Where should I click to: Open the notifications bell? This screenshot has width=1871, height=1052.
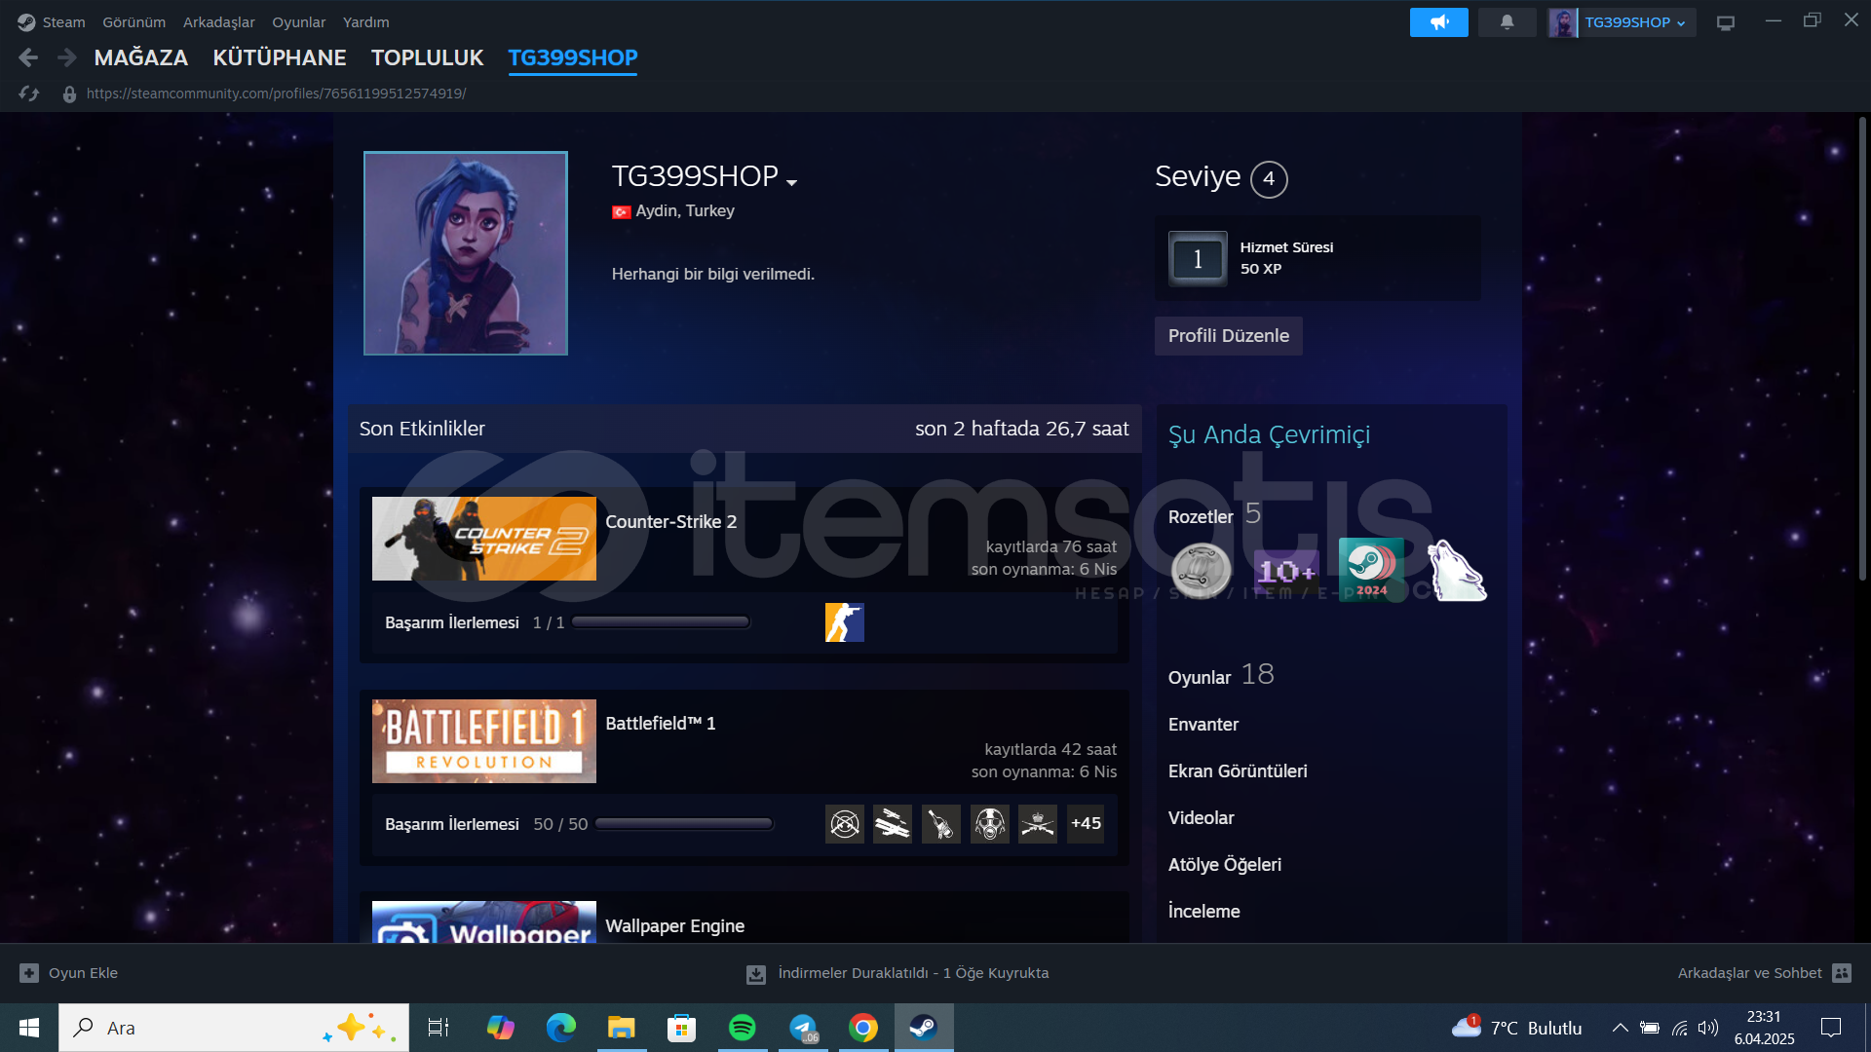click(x=1507, y=21)
